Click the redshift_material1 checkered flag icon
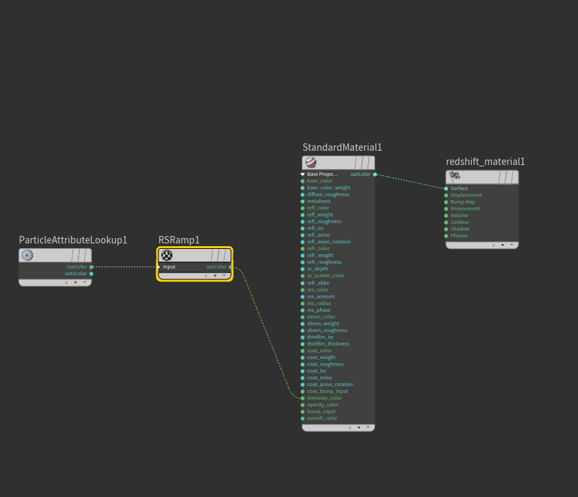This screenshot has width=578, height=497. point(455,176)
